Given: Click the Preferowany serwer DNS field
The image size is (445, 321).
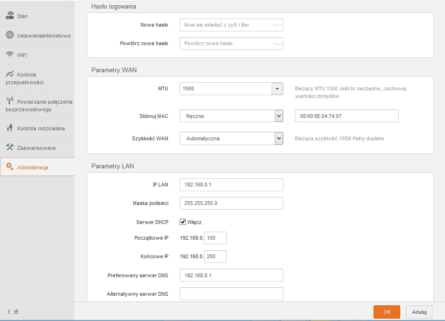Looking at the screenshot, I should tap(231, 275).
